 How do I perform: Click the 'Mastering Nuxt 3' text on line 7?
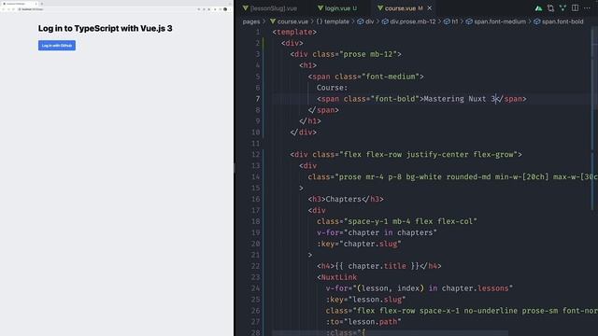[459, 99]
